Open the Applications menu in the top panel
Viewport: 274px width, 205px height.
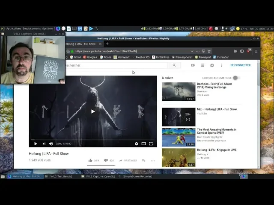pyautogui.click(x=13, y=29)
